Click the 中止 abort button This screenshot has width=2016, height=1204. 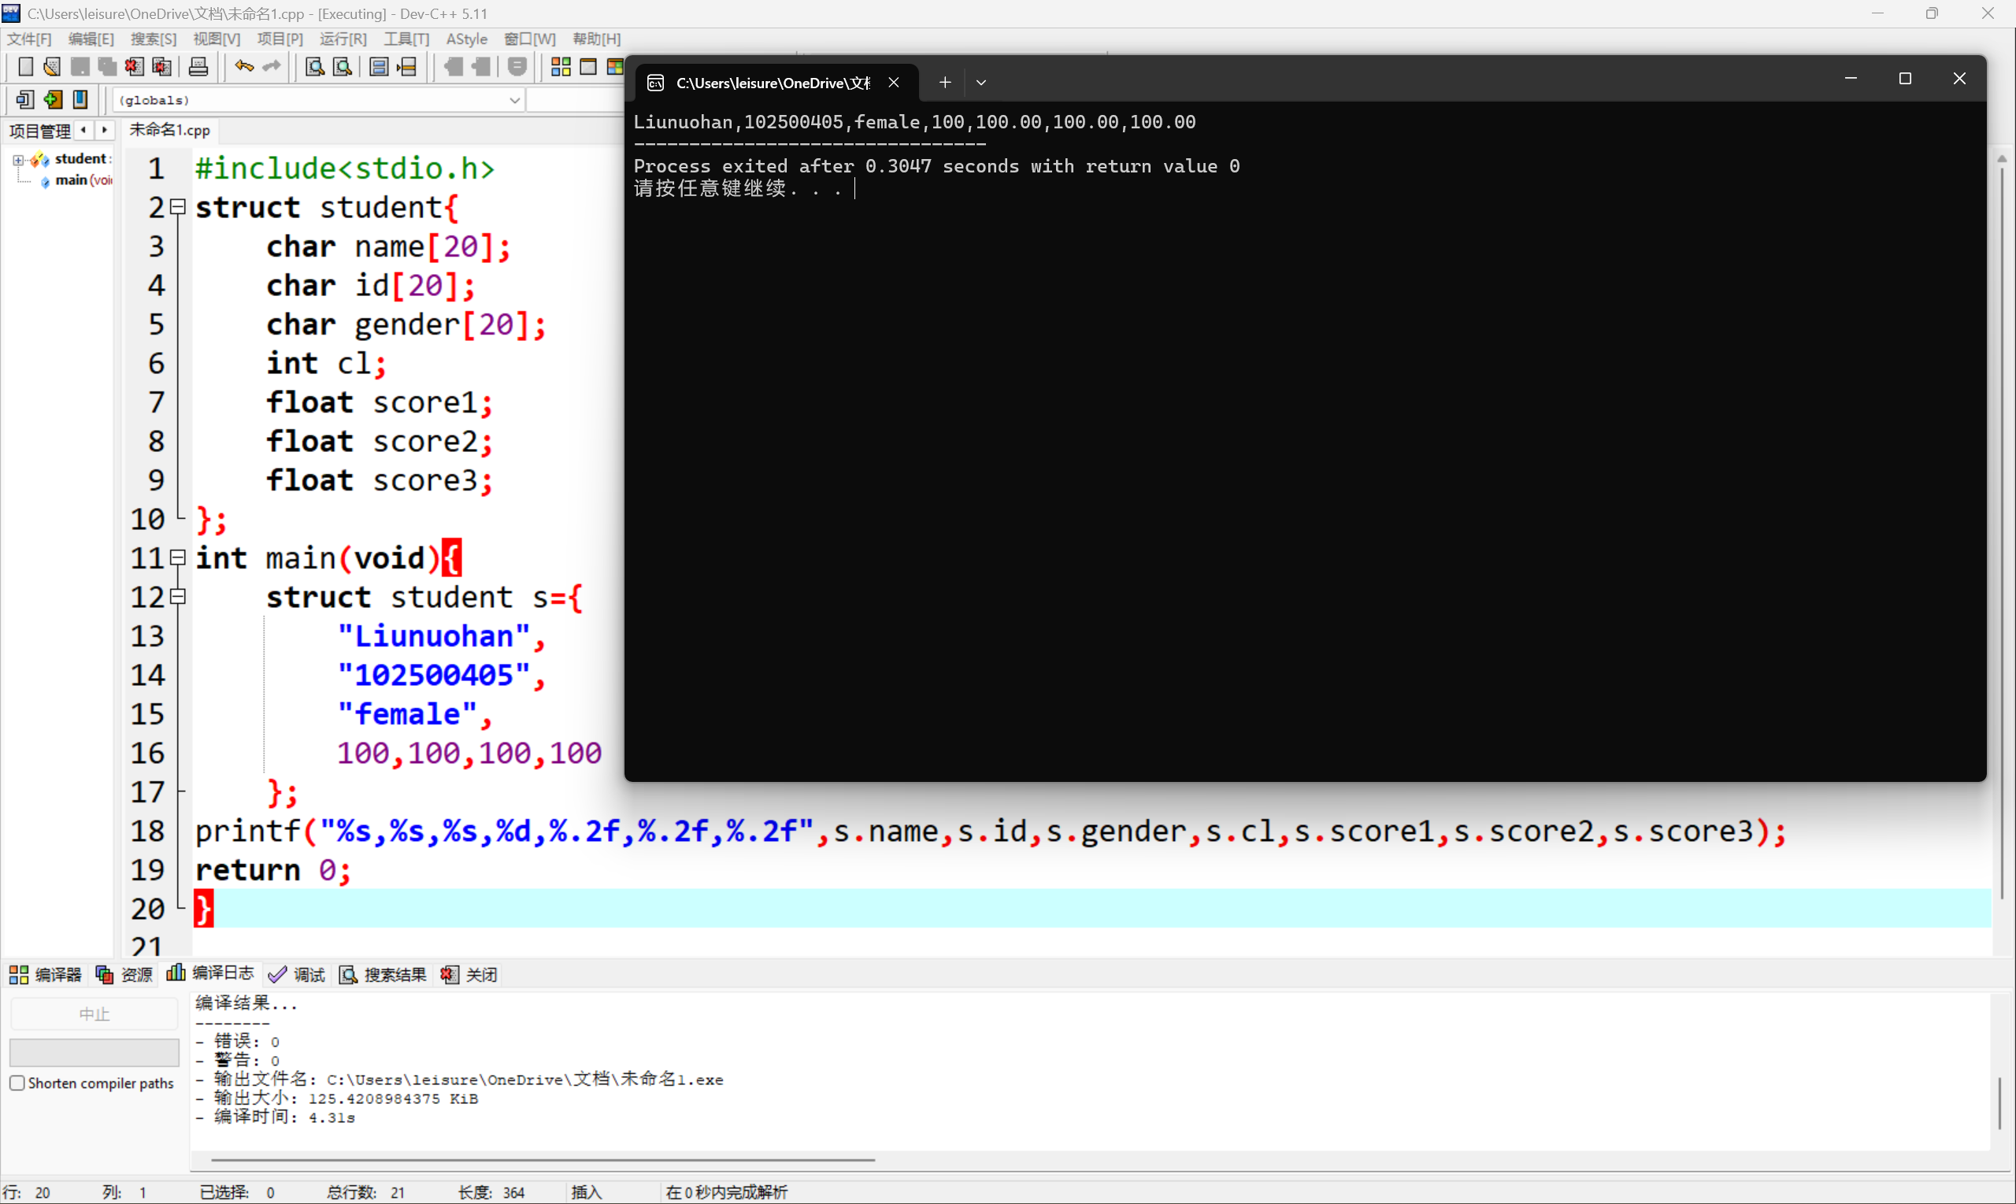(x=94, y=1013)
